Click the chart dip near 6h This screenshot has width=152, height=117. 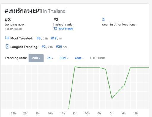(x=112, y=98)
